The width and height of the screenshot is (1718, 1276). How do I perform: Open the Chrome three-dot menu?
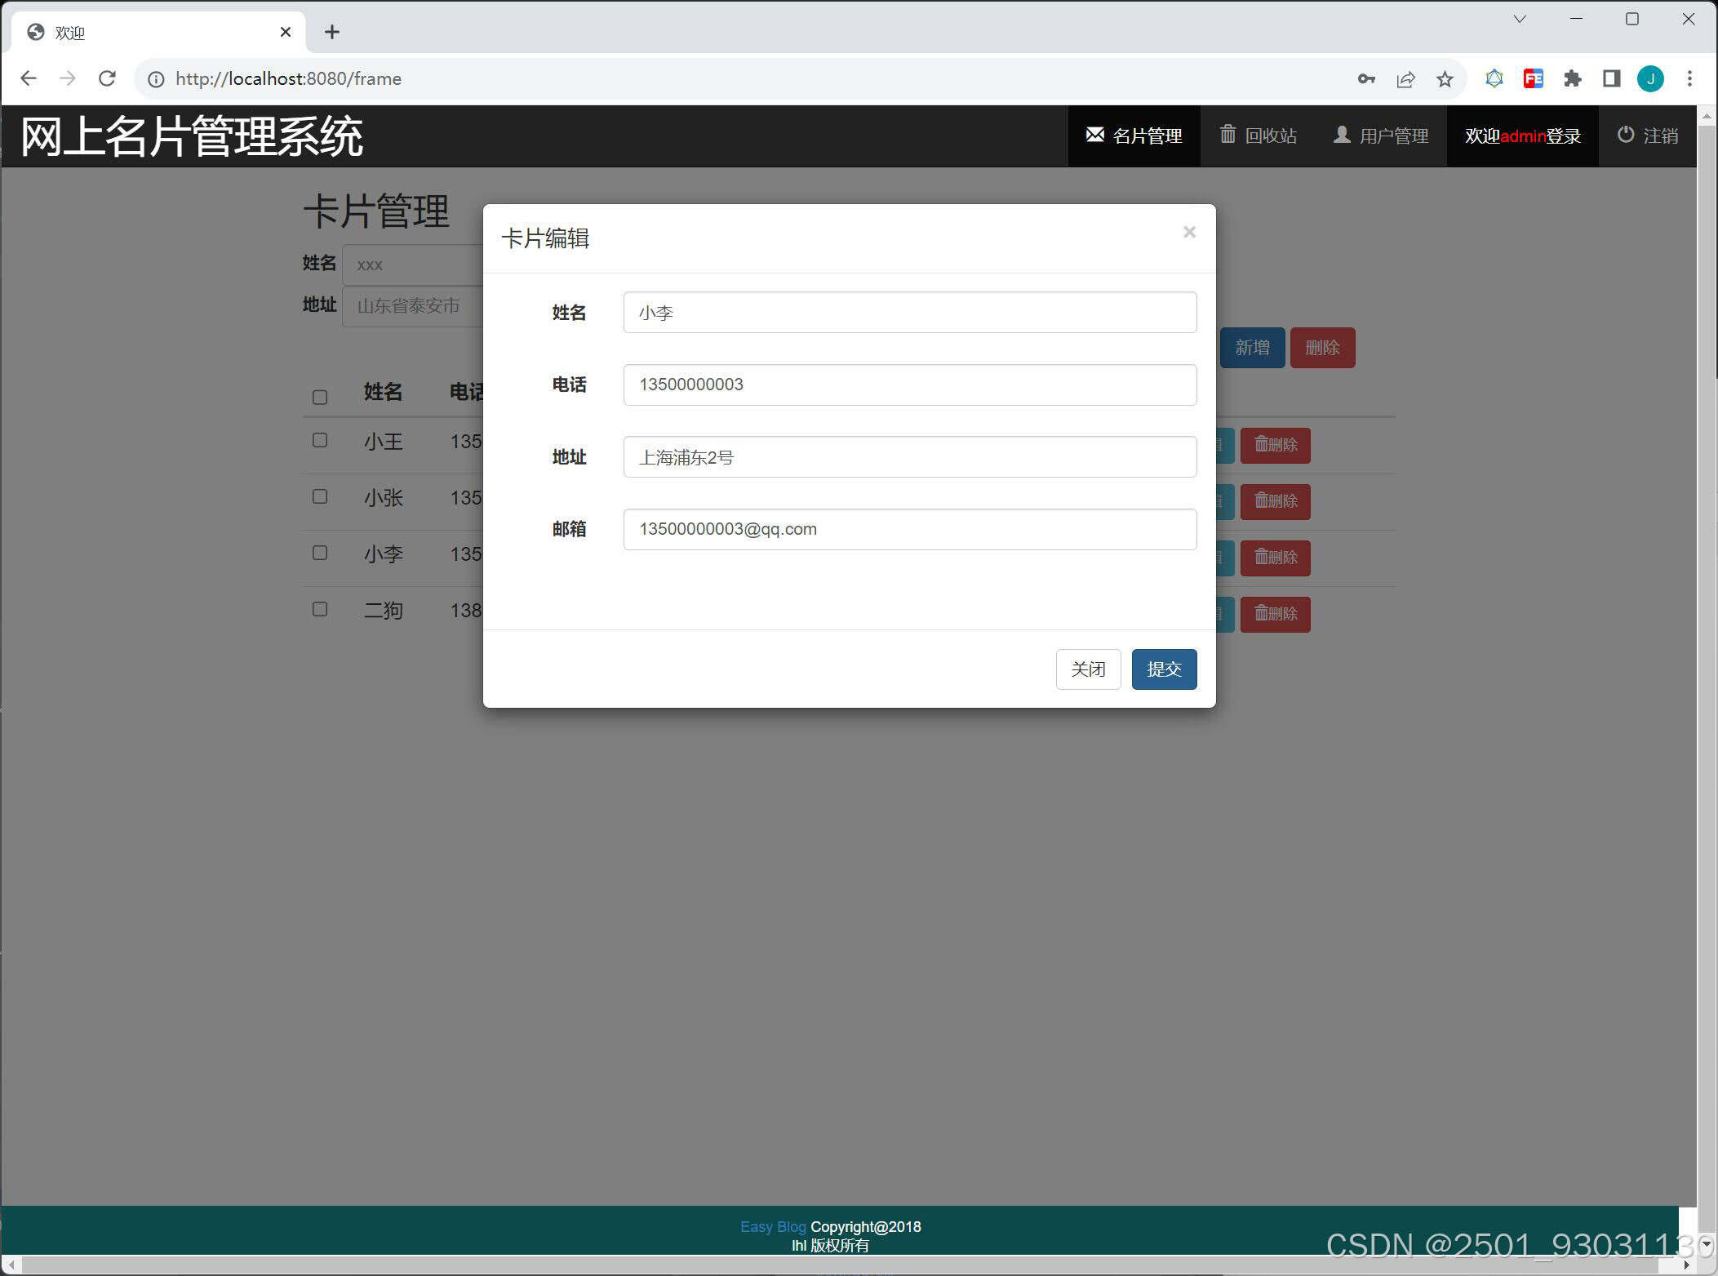1689,78
